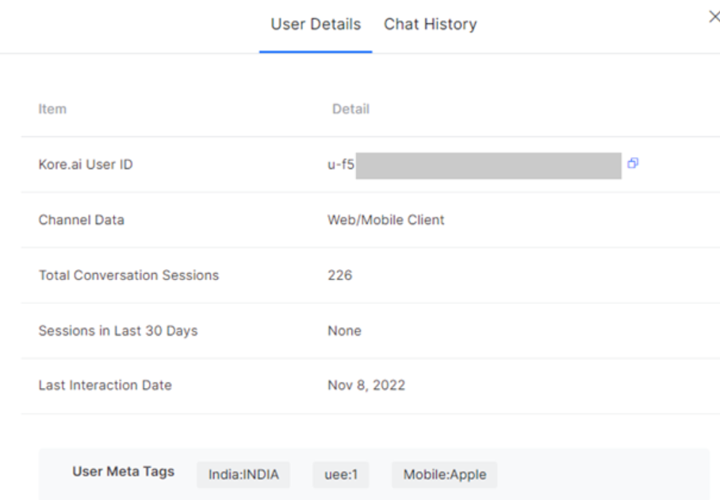
Task: Click the masked user ID value
Action: 476,166
